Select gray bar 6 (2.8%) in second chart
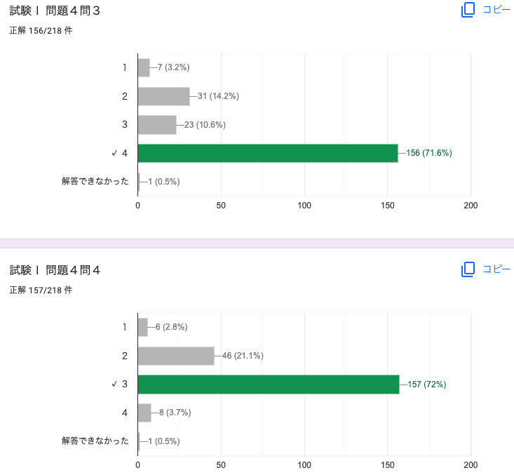Screen dimensions: 514x475 point(142,327)
